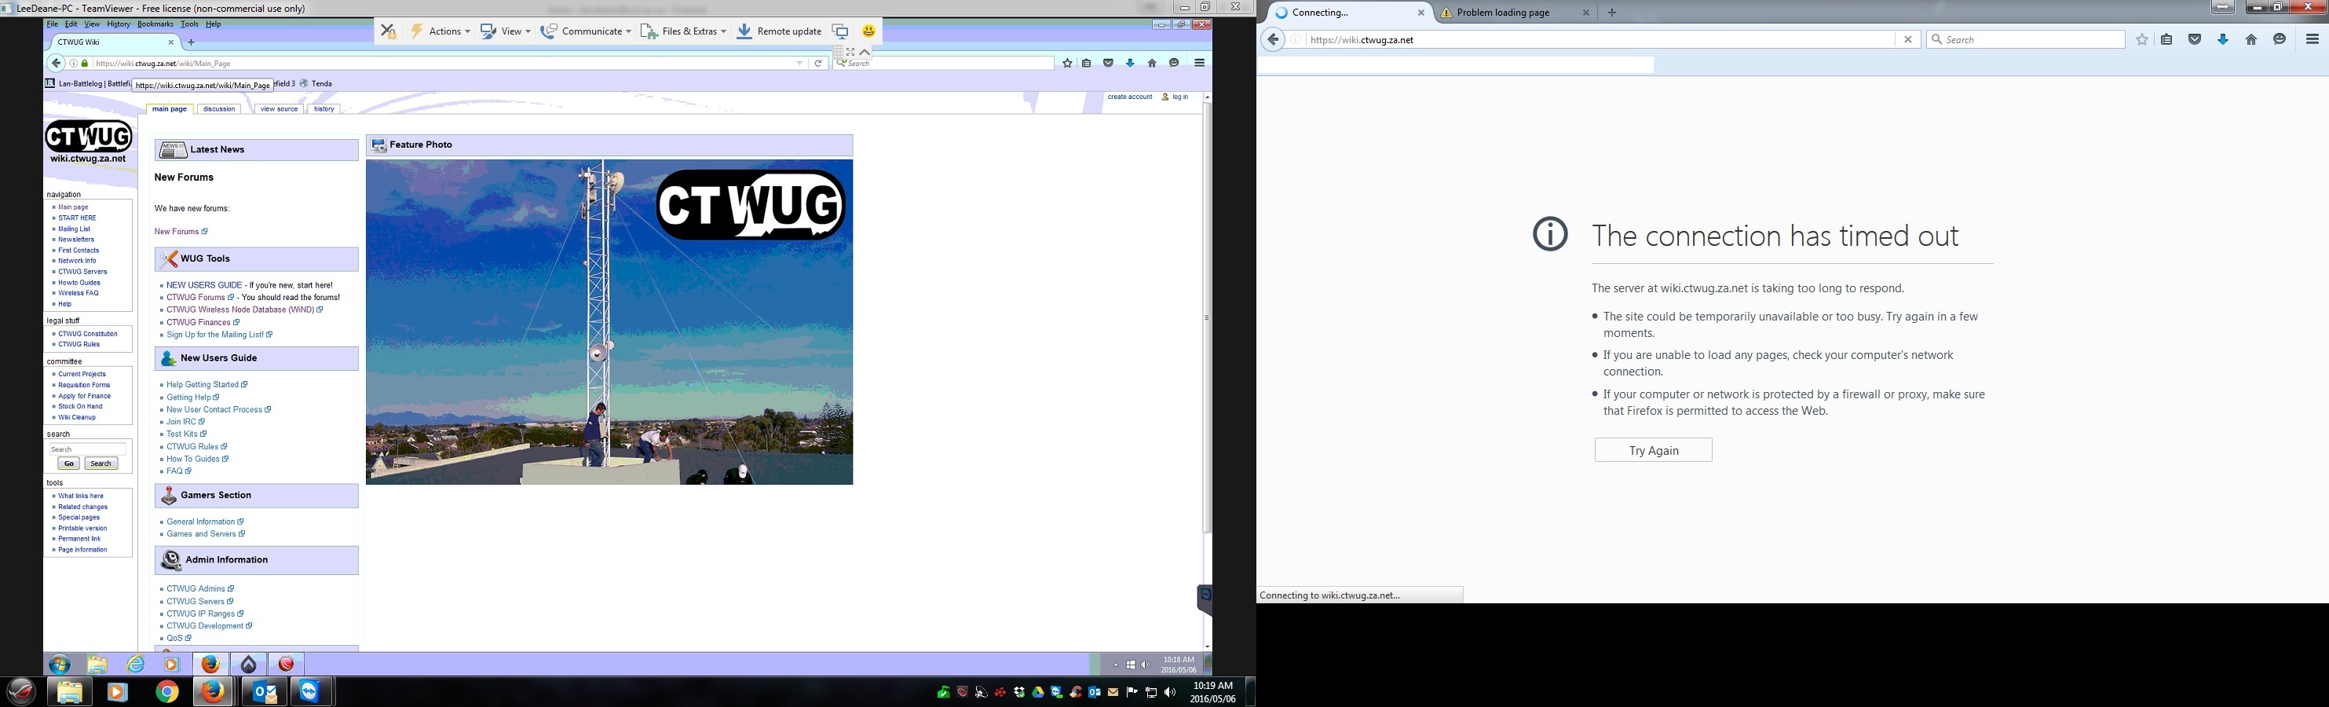The height and width of the screenshot is (707, 2329).
Task: Open the History menu in remote Firefox
Action: [119, 24]
